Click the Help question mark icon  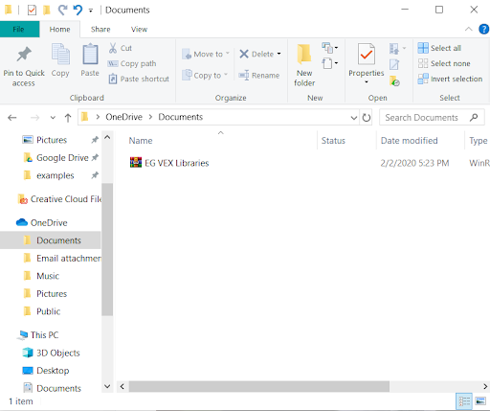pyautogui.click(x=483, y=29)
